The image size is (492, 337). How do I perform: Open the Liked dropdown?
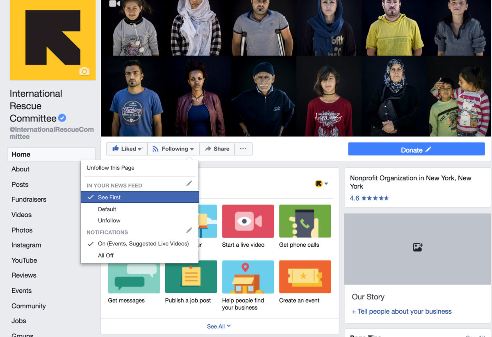(127, 149)
